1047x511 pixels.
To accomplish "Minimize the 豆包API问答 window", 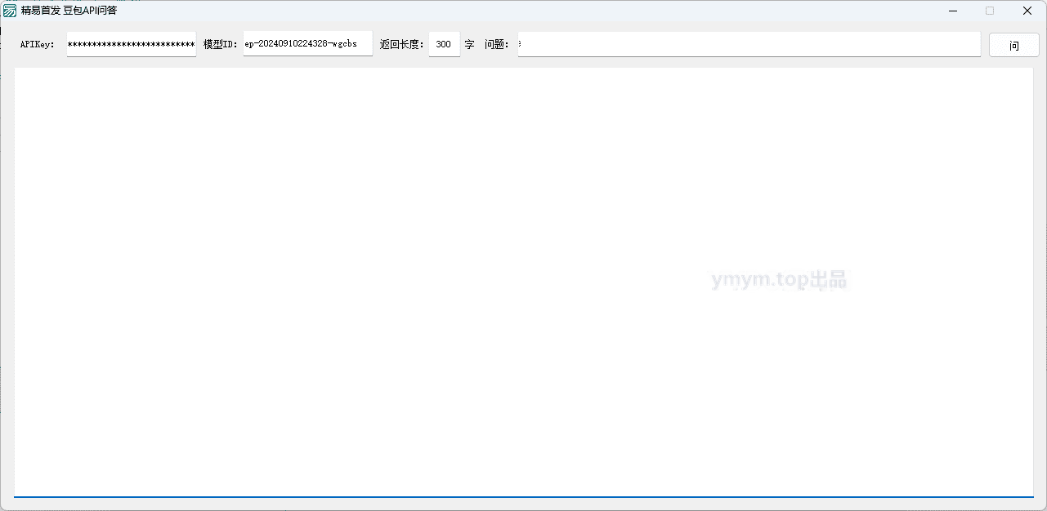I will [x=953, y=11].
